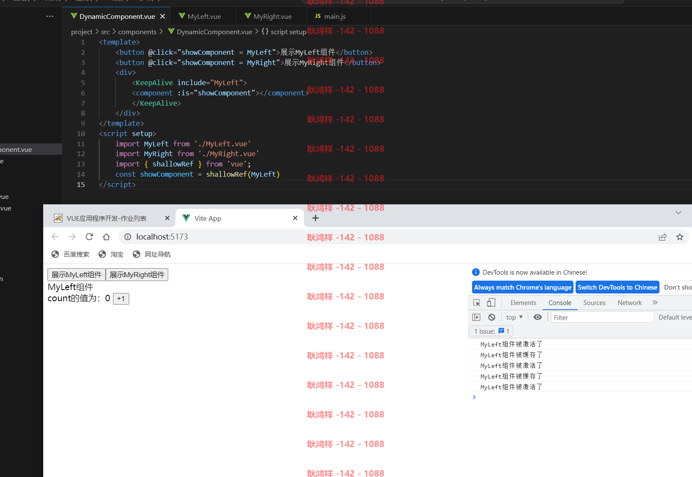Click line number 15 in the gutter
Image resolution: width=692 pixels, height=477 pixels.
[x=81, y=184]
